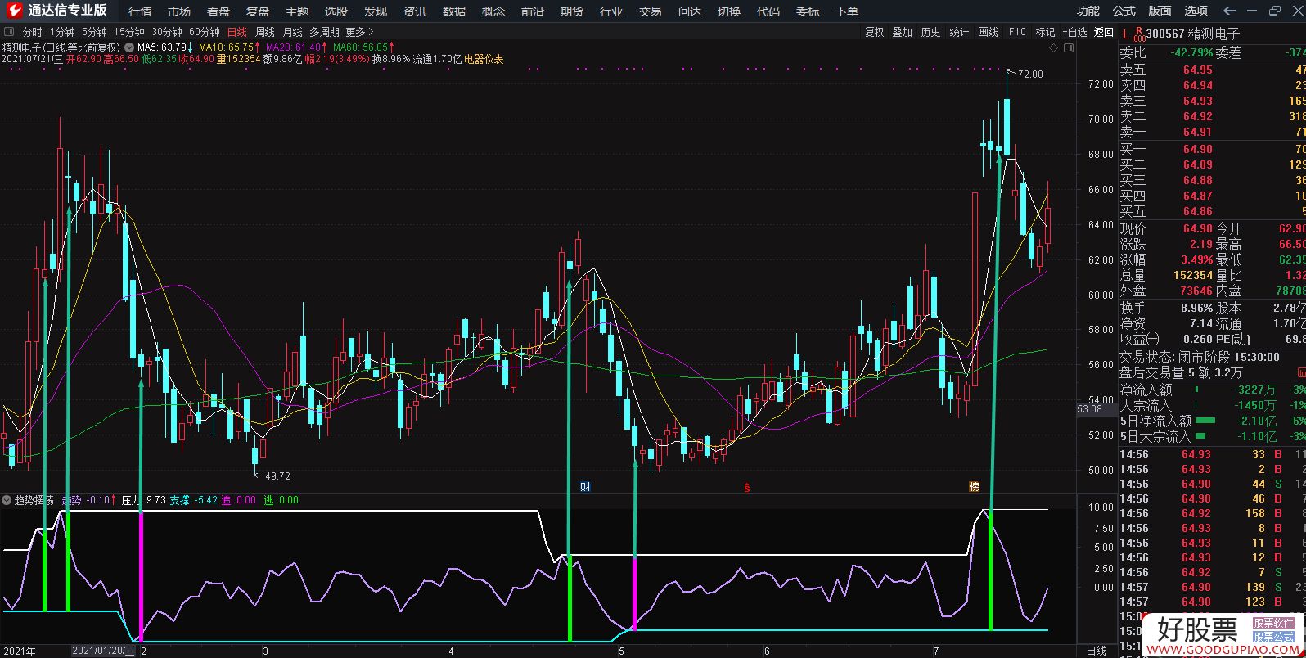
Task: Click the R 1000 margin icon
Action: click(1138, 34)
